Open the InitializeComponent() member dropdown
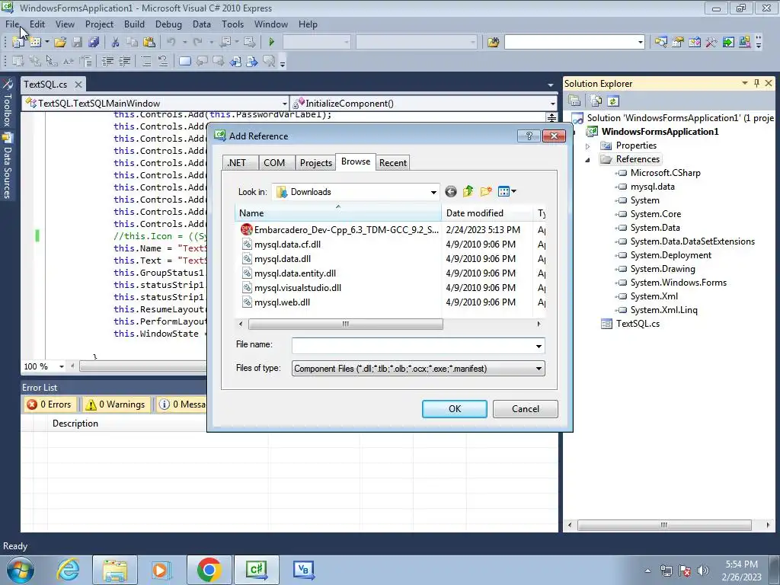Screen dimensions: 780x585 (552, 104)
